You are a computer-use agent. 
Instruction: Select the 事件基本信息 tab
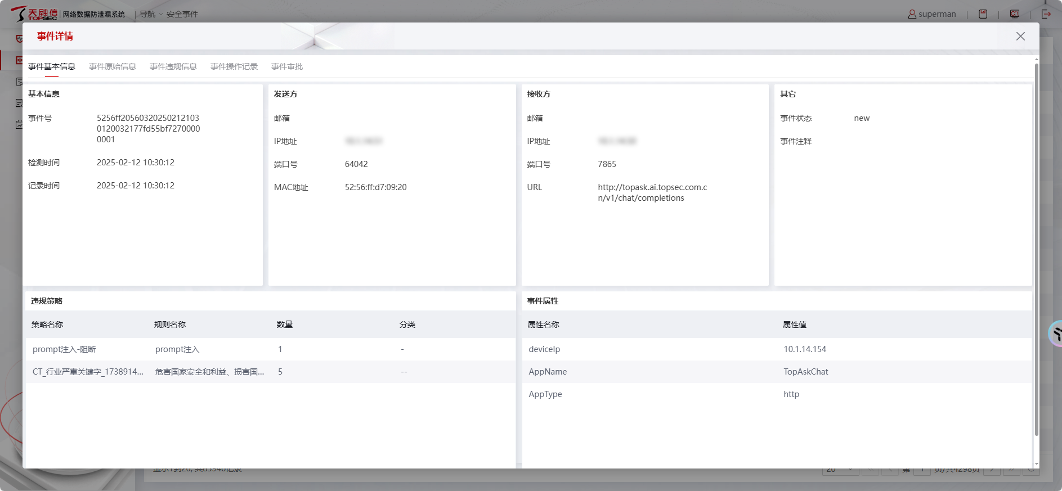point(52,66)
